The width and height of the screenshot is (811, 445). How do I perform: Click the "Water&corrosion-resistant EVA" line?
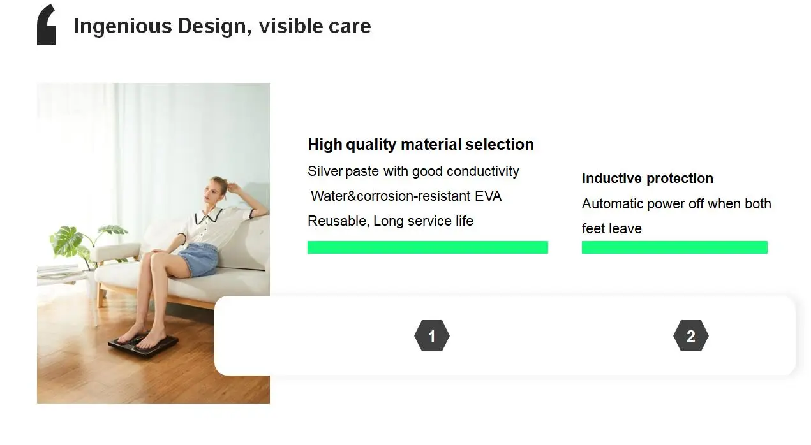tap(406, 196)
